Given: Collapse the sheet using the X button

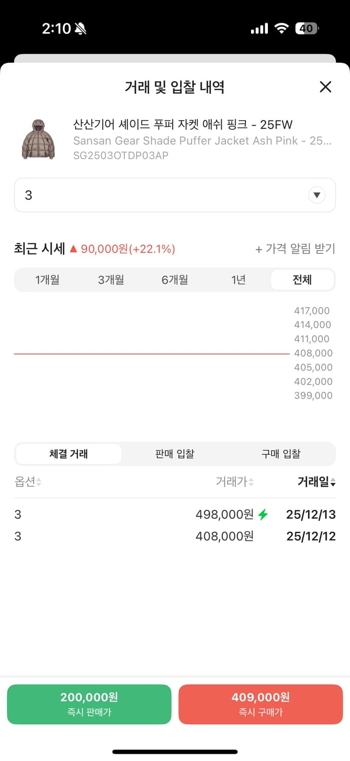Looking at the screenshot, I should 325,87.
